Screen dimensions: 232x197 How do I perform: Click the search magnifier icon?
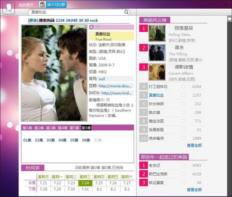point(126,12)
